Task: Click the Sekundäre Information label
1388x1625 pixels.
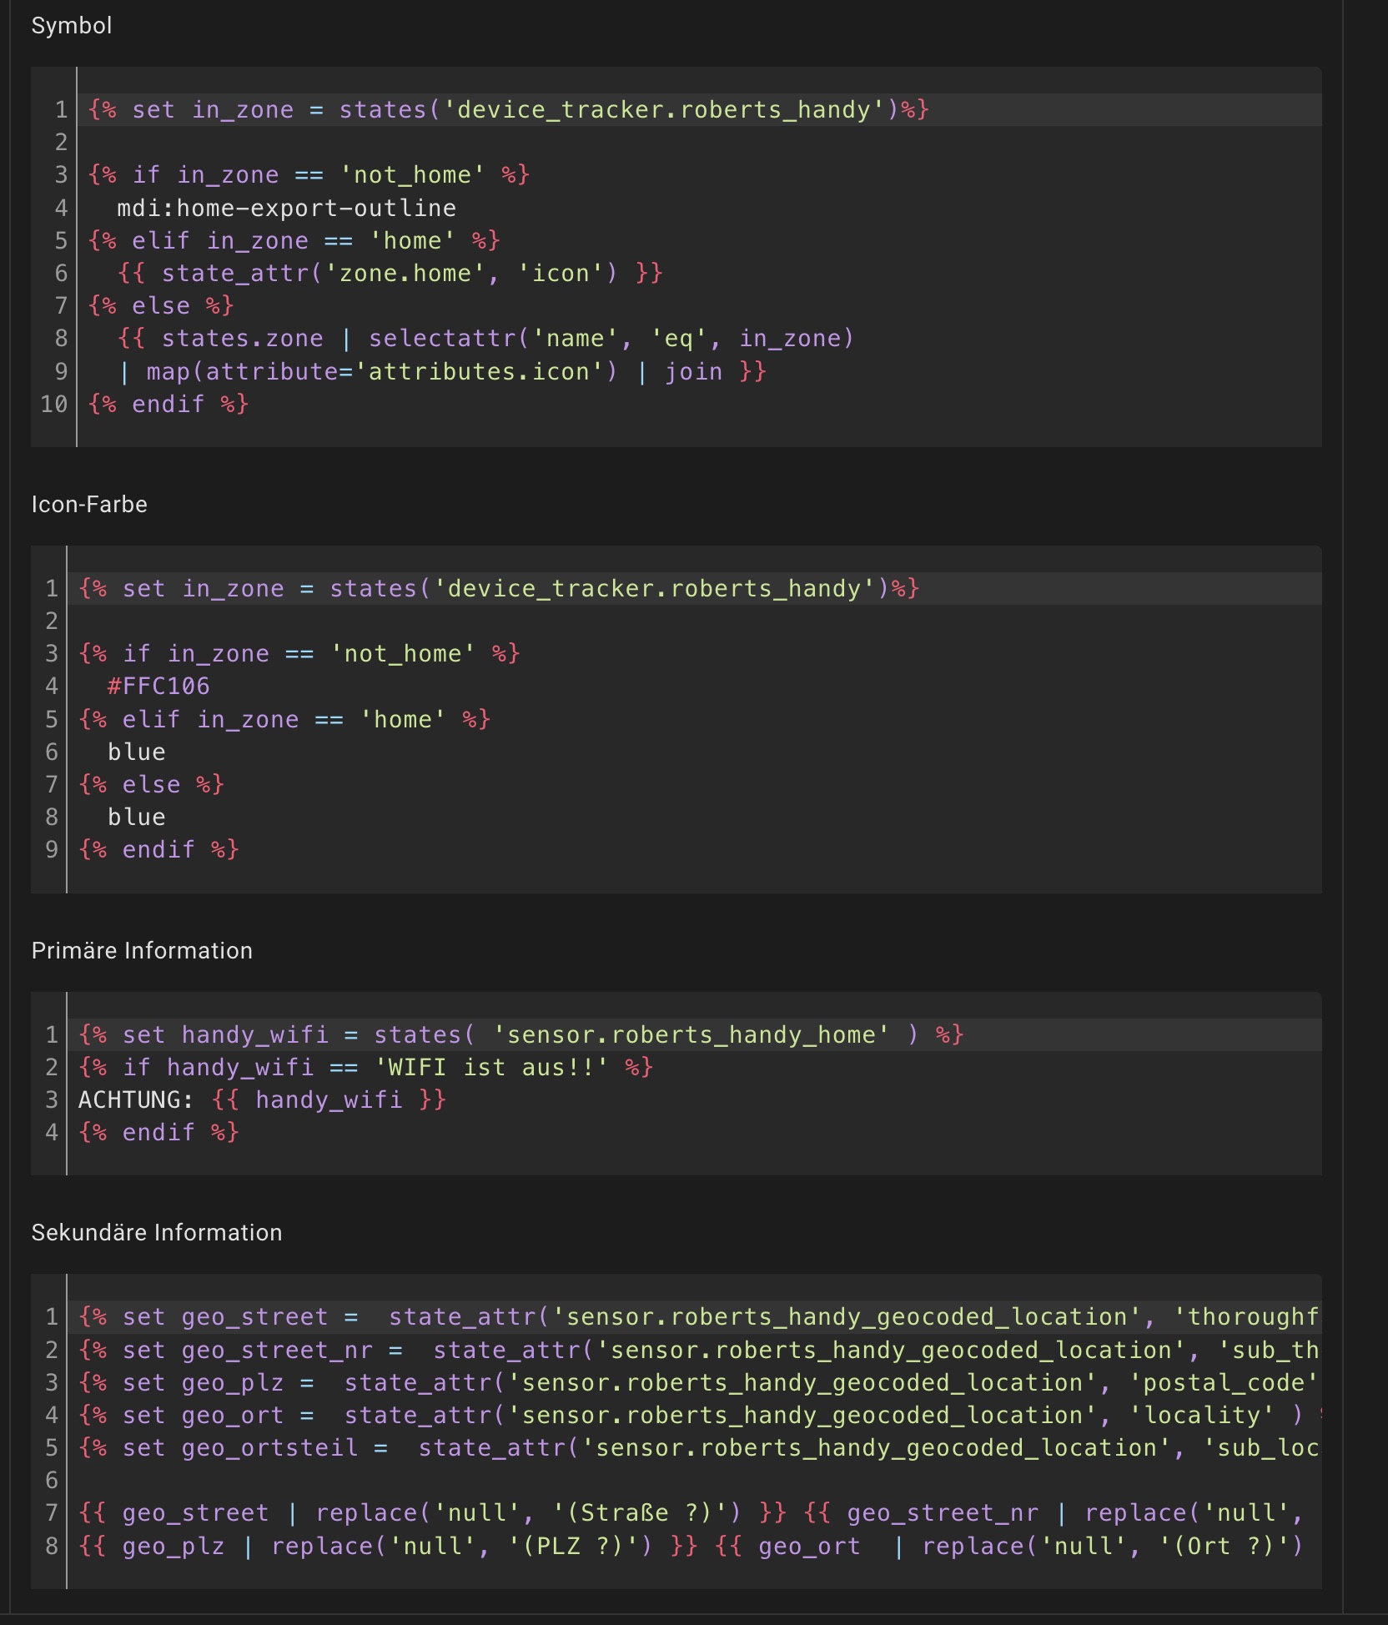Action: tap(157, 1232)
